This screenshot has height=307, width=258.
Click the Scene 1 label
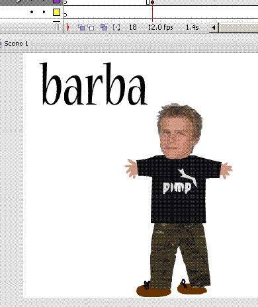click(x=16, y=44)
